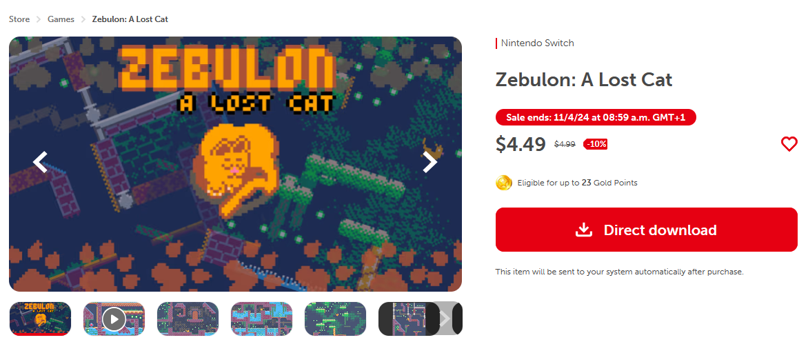Image resolution: width=808 pixels, height=342 pixels.
Task: Click the red sale ends banner
Action: click(x=596, y=117)
